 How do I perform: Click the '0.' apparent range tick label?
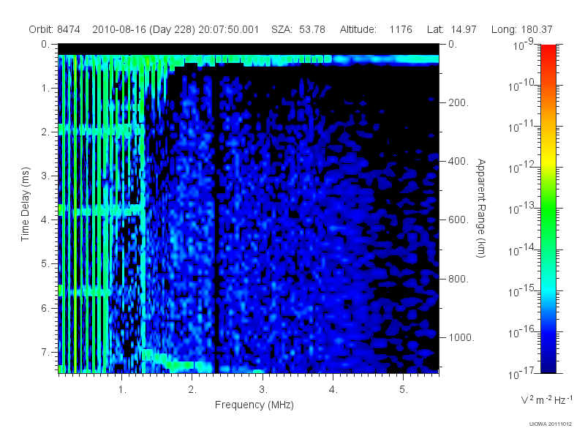[x=453, y=44]
